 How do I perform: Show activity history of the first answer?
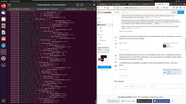click(116, 47)
